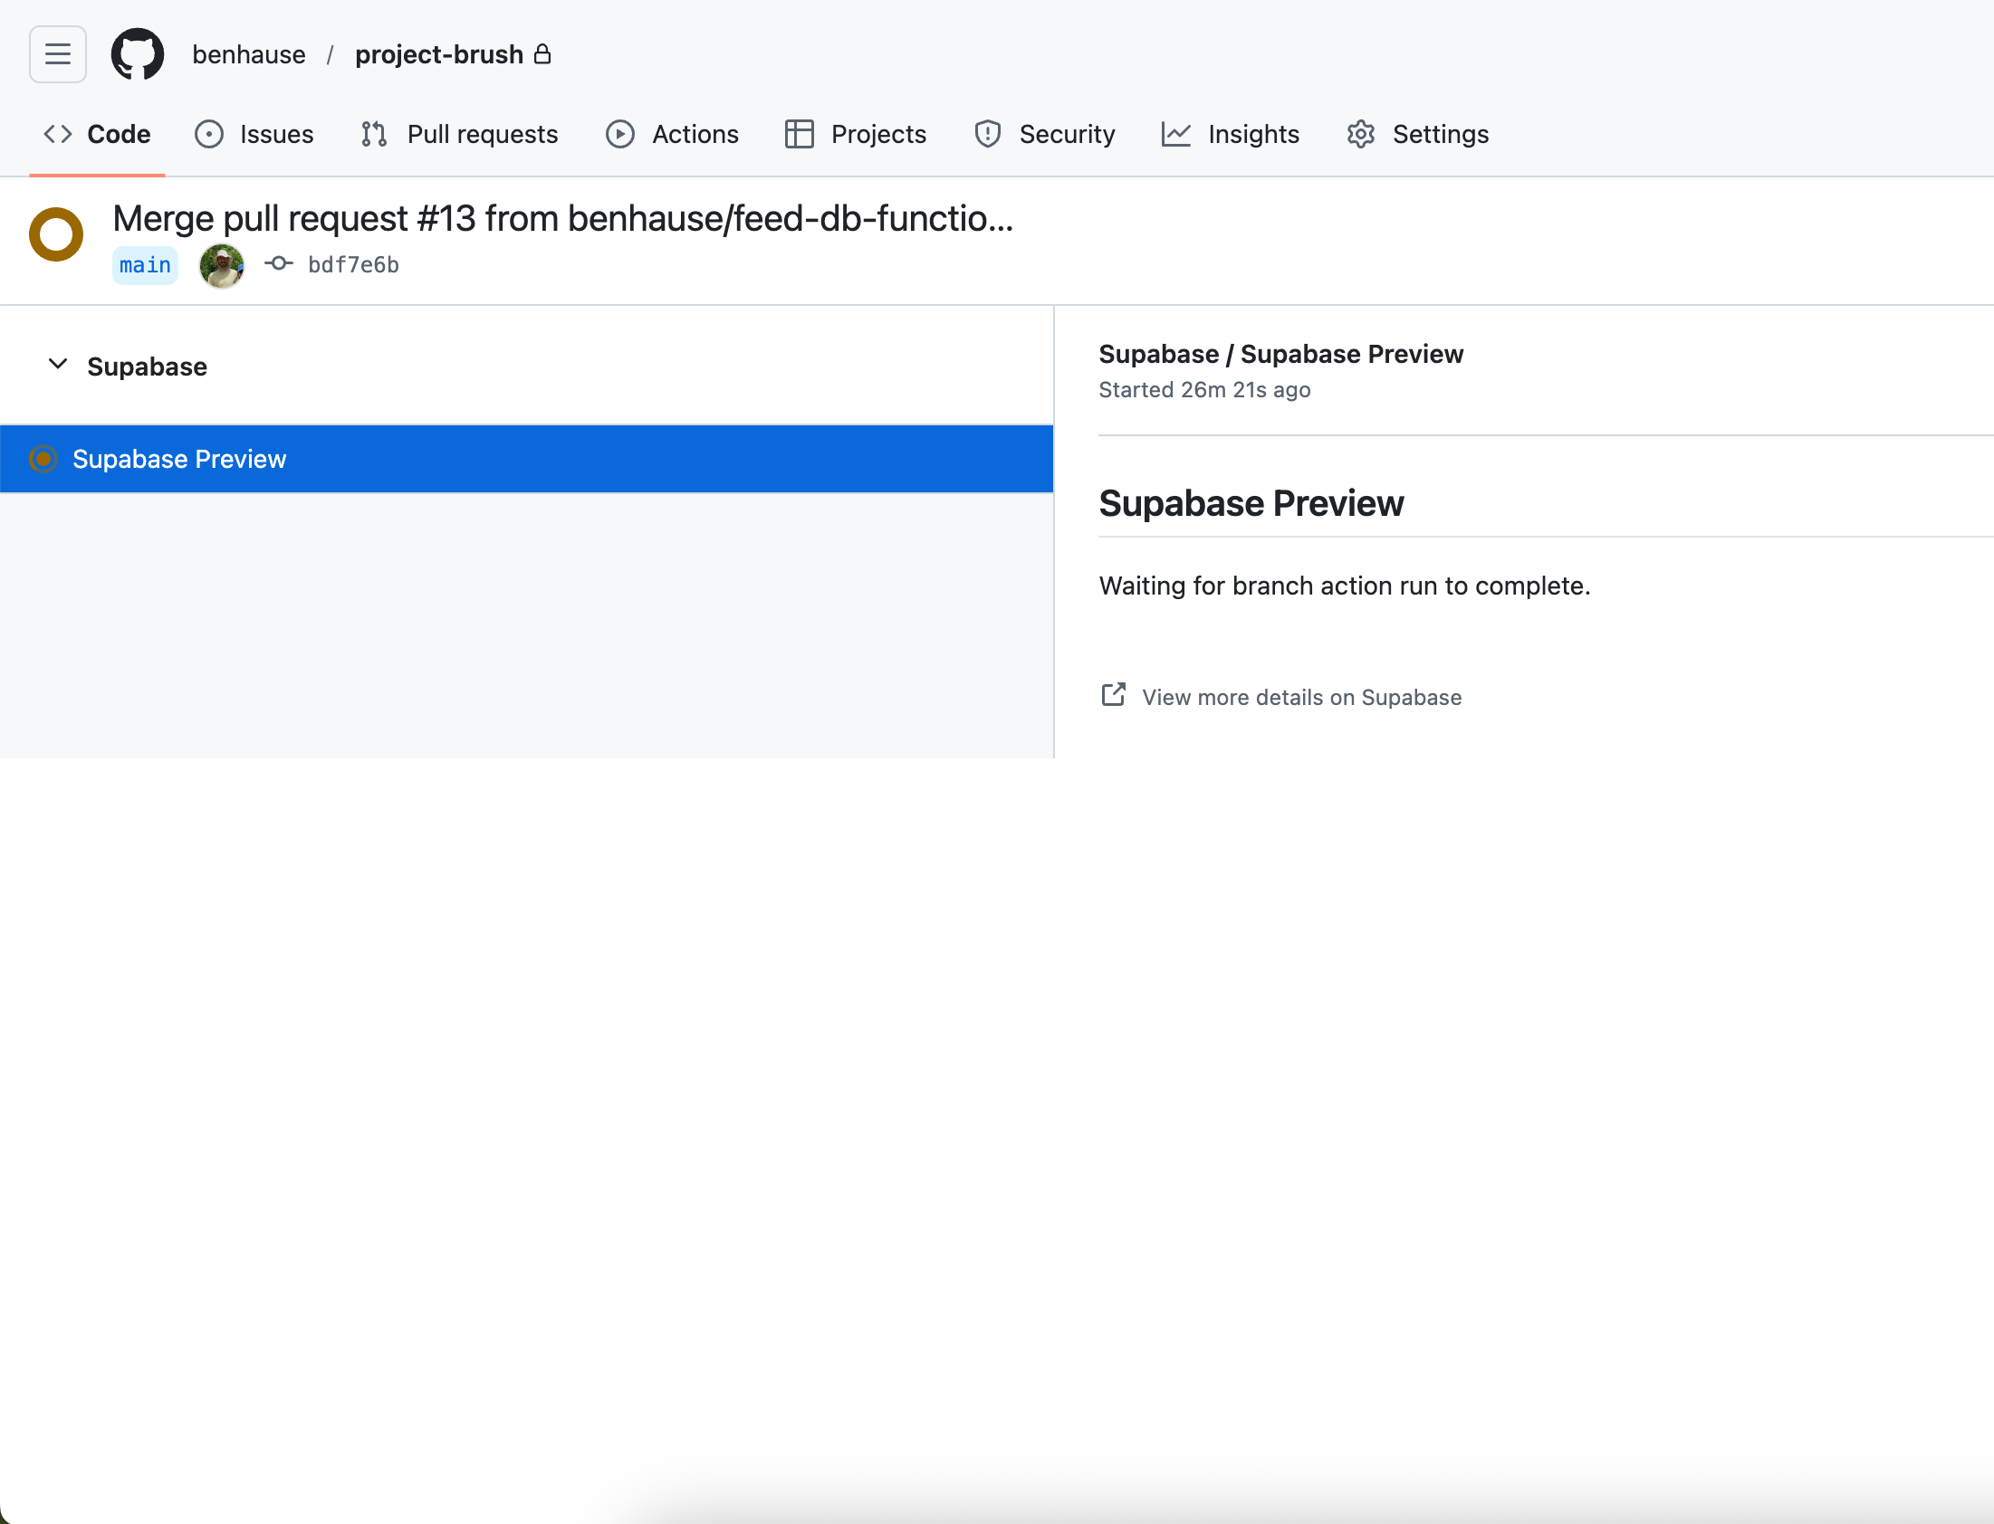This screenshot has height=1524, width=1994.
Task: Click the Settings gear icon
Action: coord(1360,134)
